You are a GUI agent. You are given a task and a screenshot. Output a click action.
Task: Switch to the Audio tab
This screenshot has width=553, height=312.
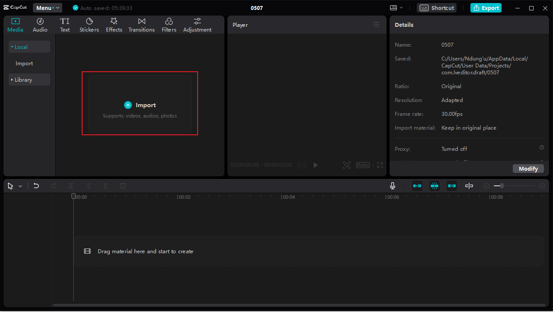coord(40,25)
